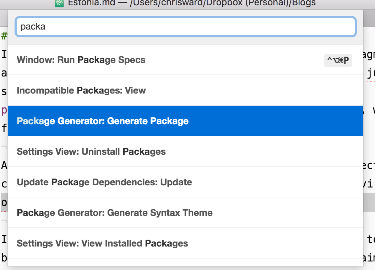Viewport: 375px width, 270px height.
Task: Click the keyboard shortcut badge for Run Package Specs
Action: [x=338, y=60]
